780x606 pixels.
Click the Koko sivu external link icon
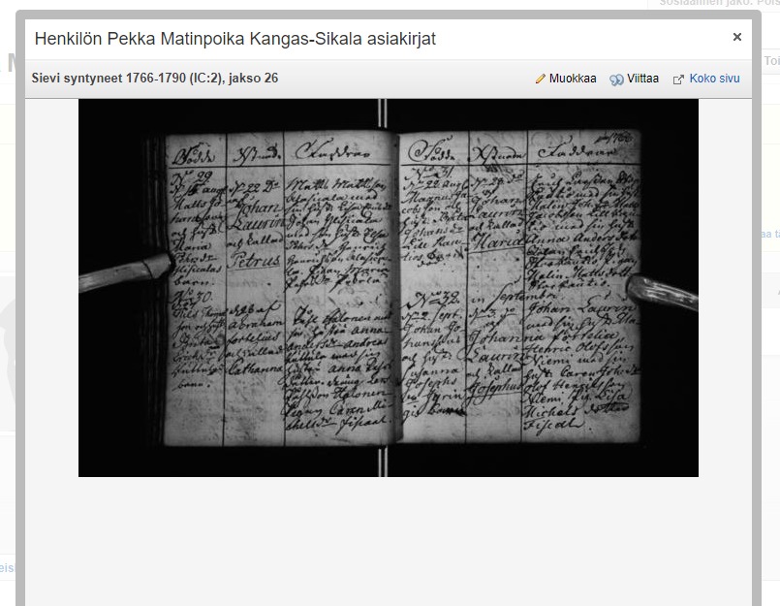[x=678, y=80]
